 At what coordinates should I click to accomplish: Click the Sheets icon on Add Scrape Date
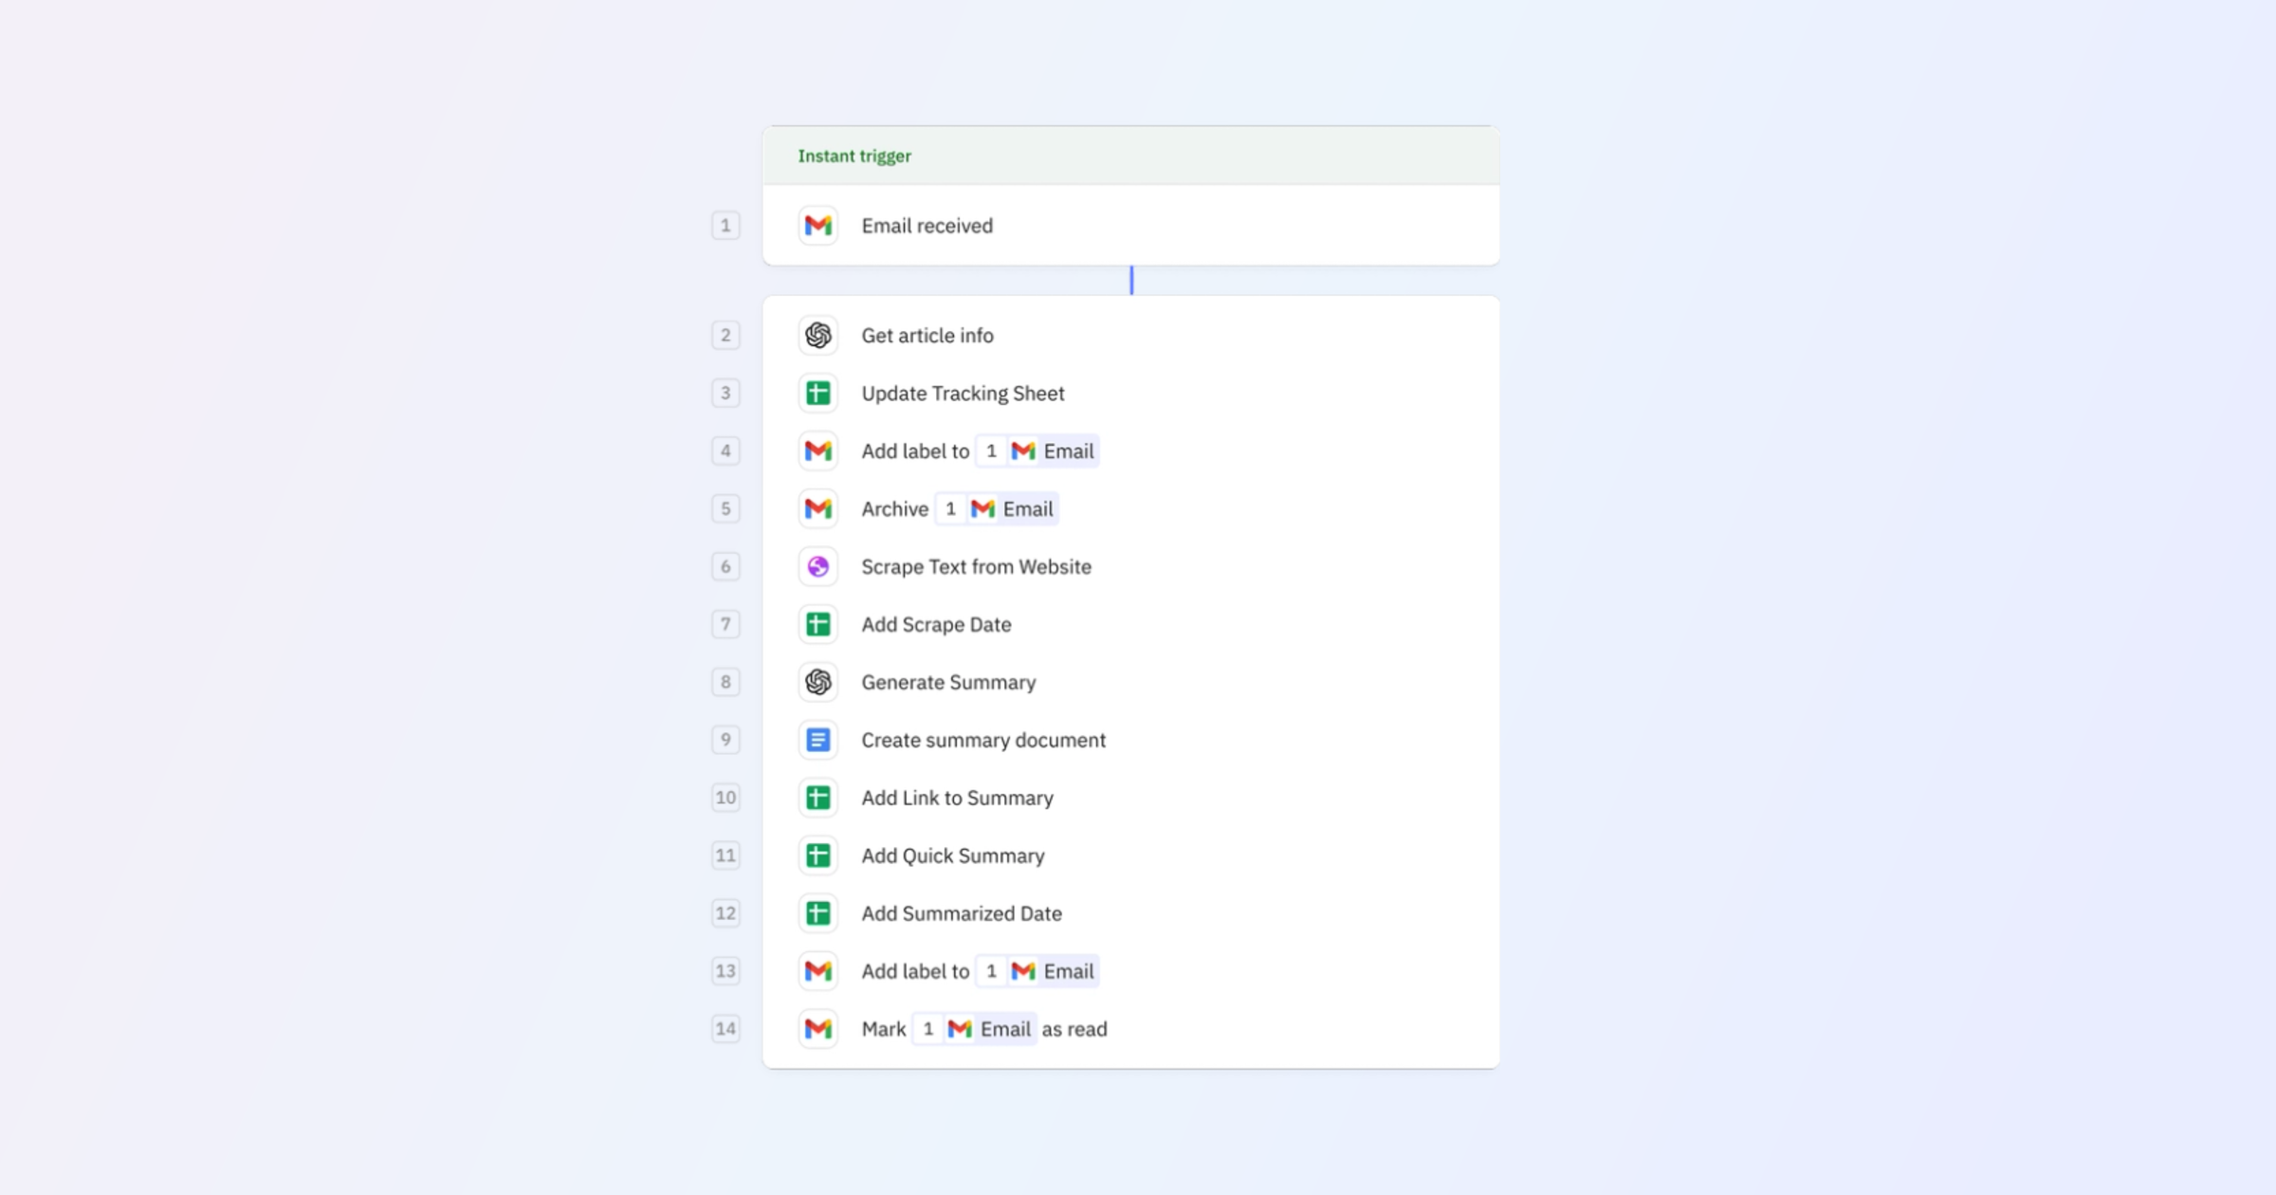click(x=817, y=624)
